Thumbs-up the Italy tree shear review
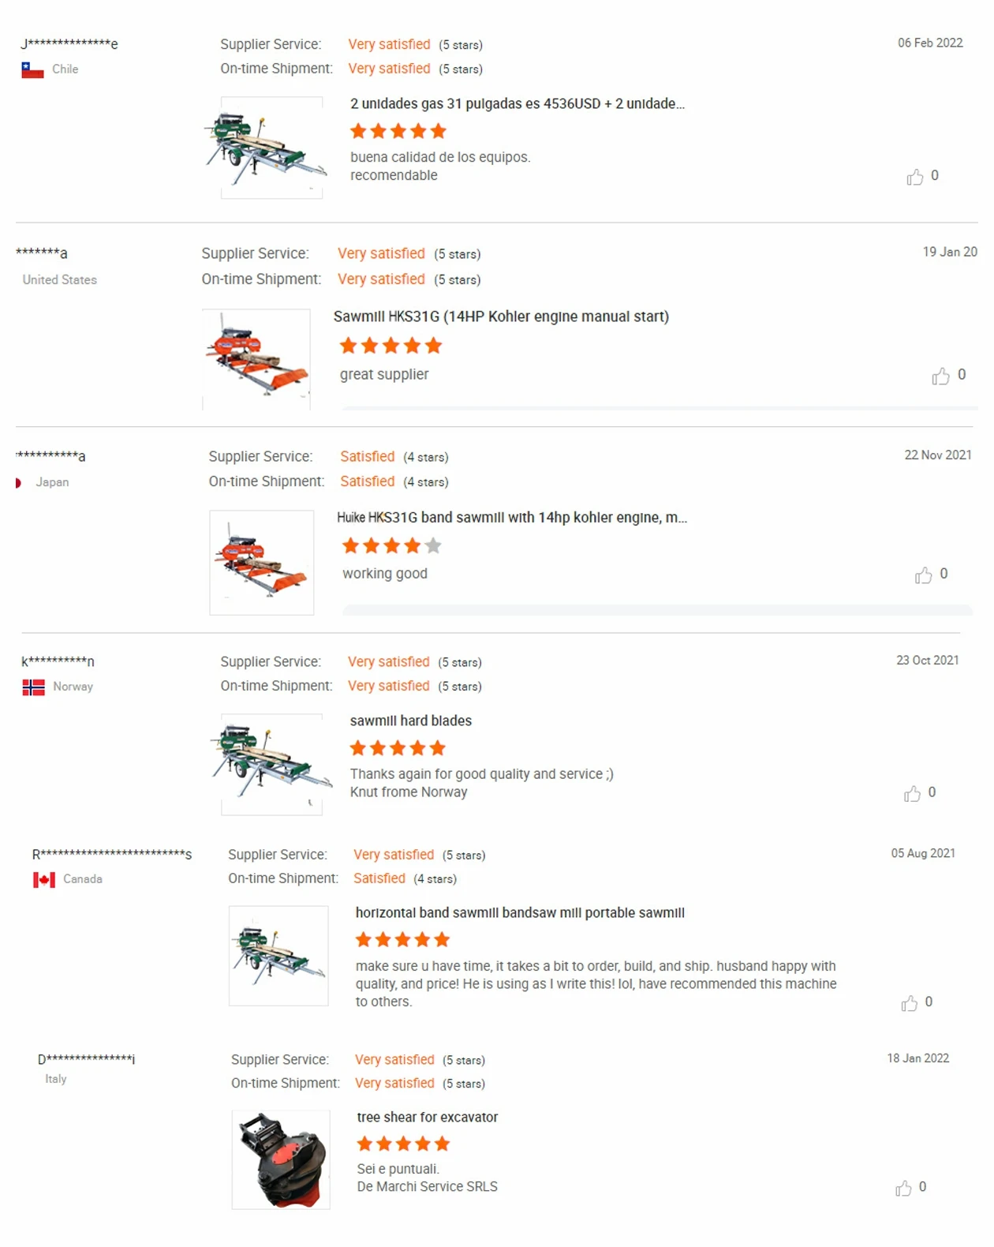 pos(903,1188)
